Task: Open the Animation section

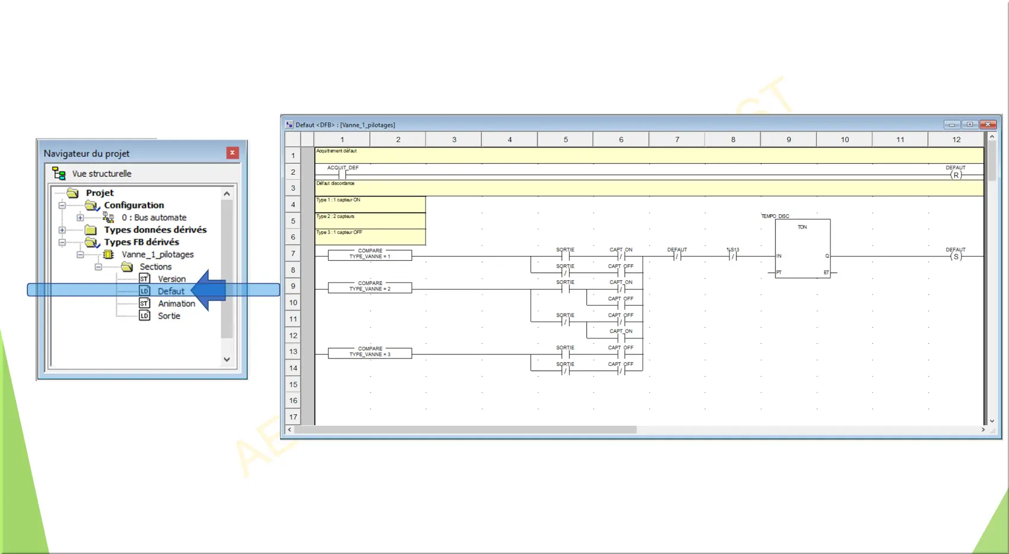Action: [x=176, y=303]
